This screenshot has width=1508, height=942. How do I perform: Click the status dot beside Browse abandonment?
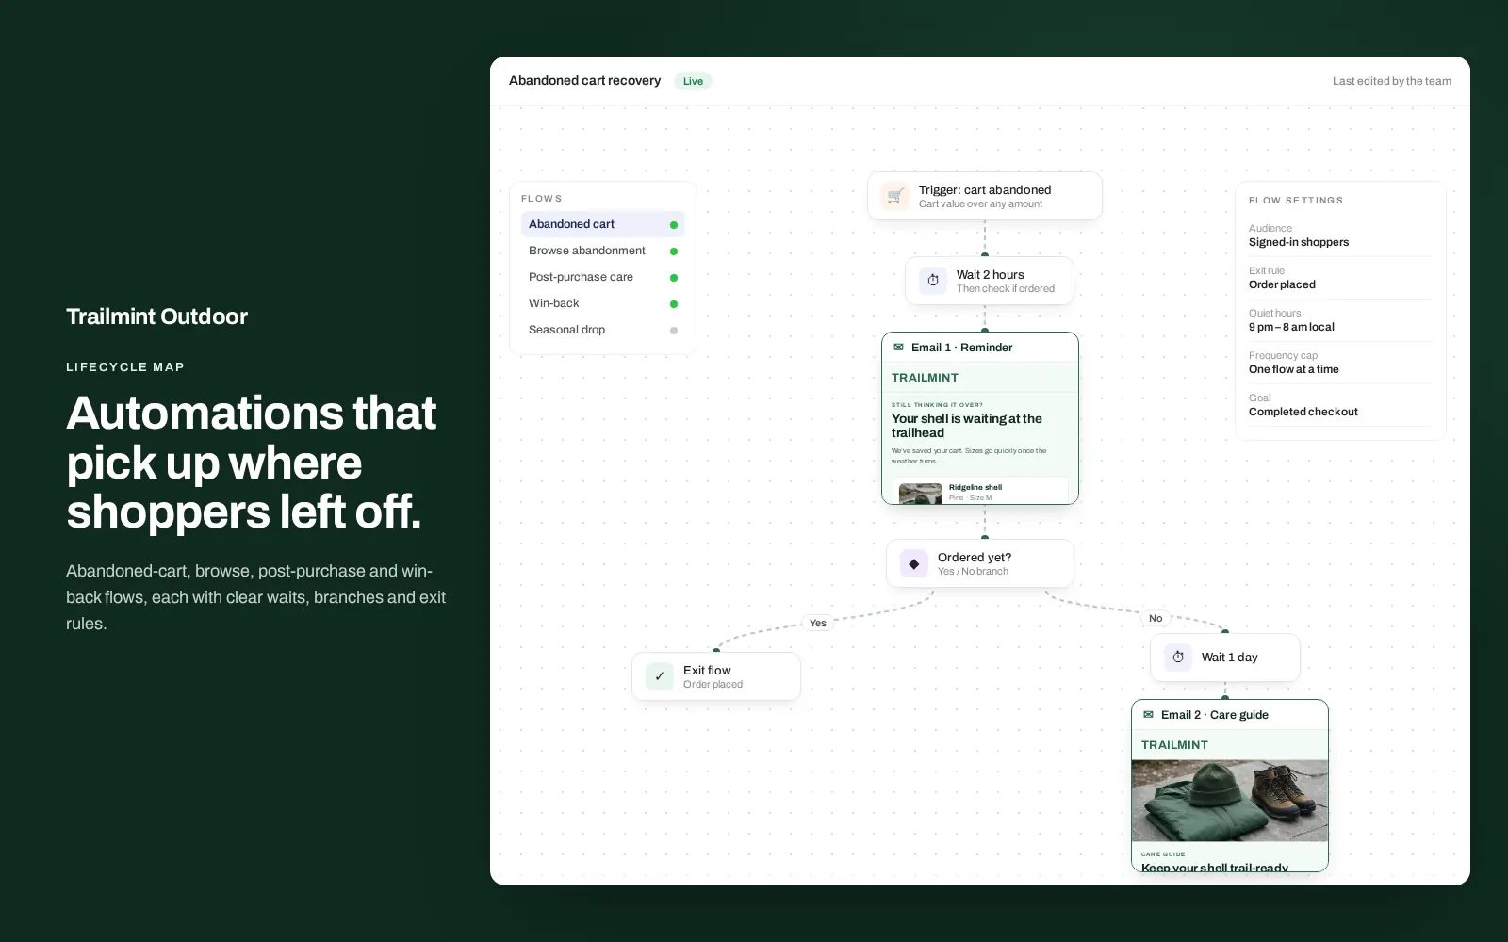pyautogui.click(x=674, y=252)
